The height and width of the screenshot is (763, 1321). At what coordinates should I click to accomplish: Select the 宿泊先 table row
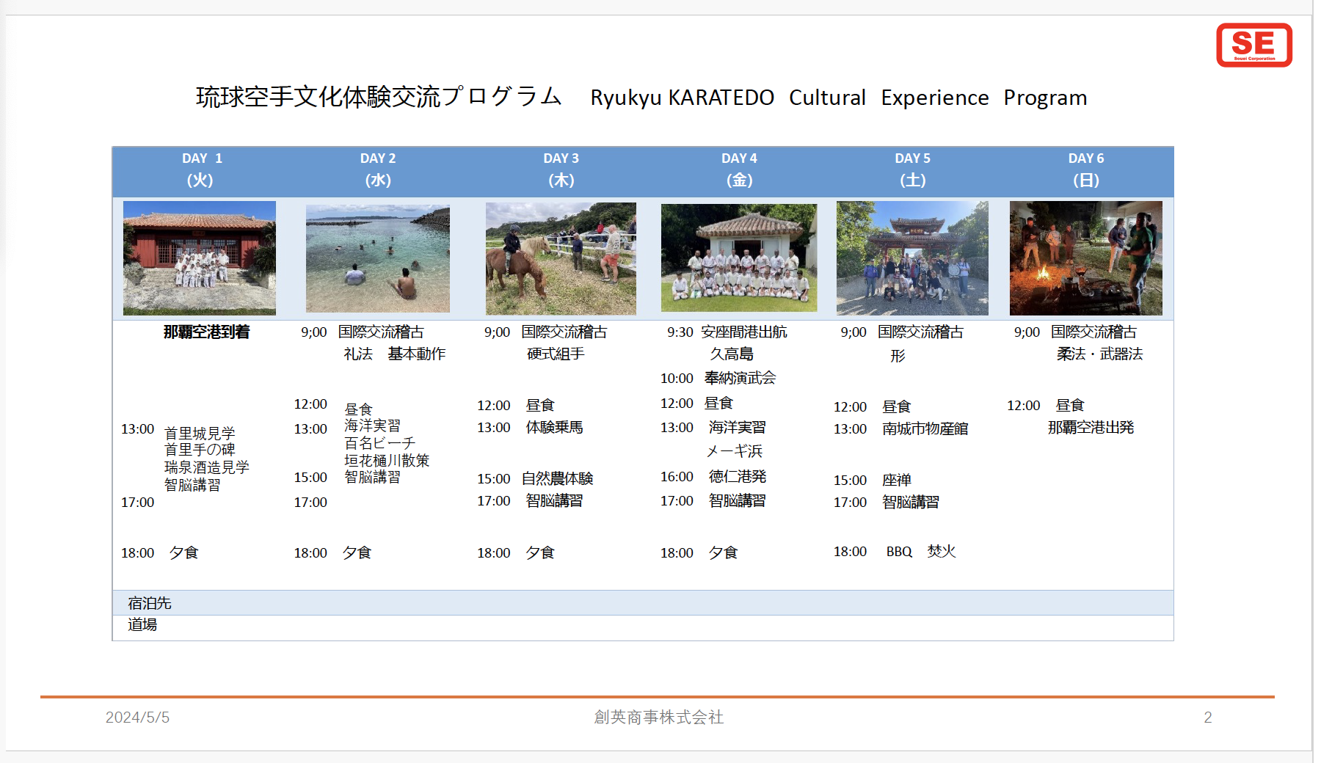[x=642, y=603]
